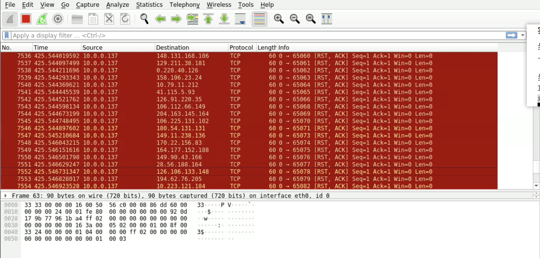Click the packet details scroll stepper

coord(536,195)
